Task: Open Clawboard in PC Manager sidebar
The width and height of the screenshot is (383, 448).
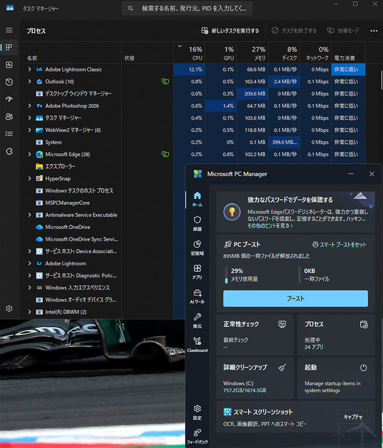Action: 197,345
